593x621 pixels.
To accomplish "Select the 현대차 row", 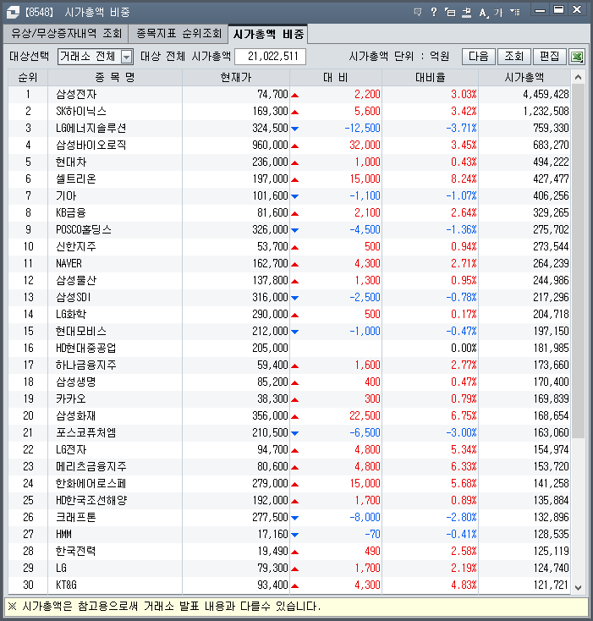I will click(289, 162).
